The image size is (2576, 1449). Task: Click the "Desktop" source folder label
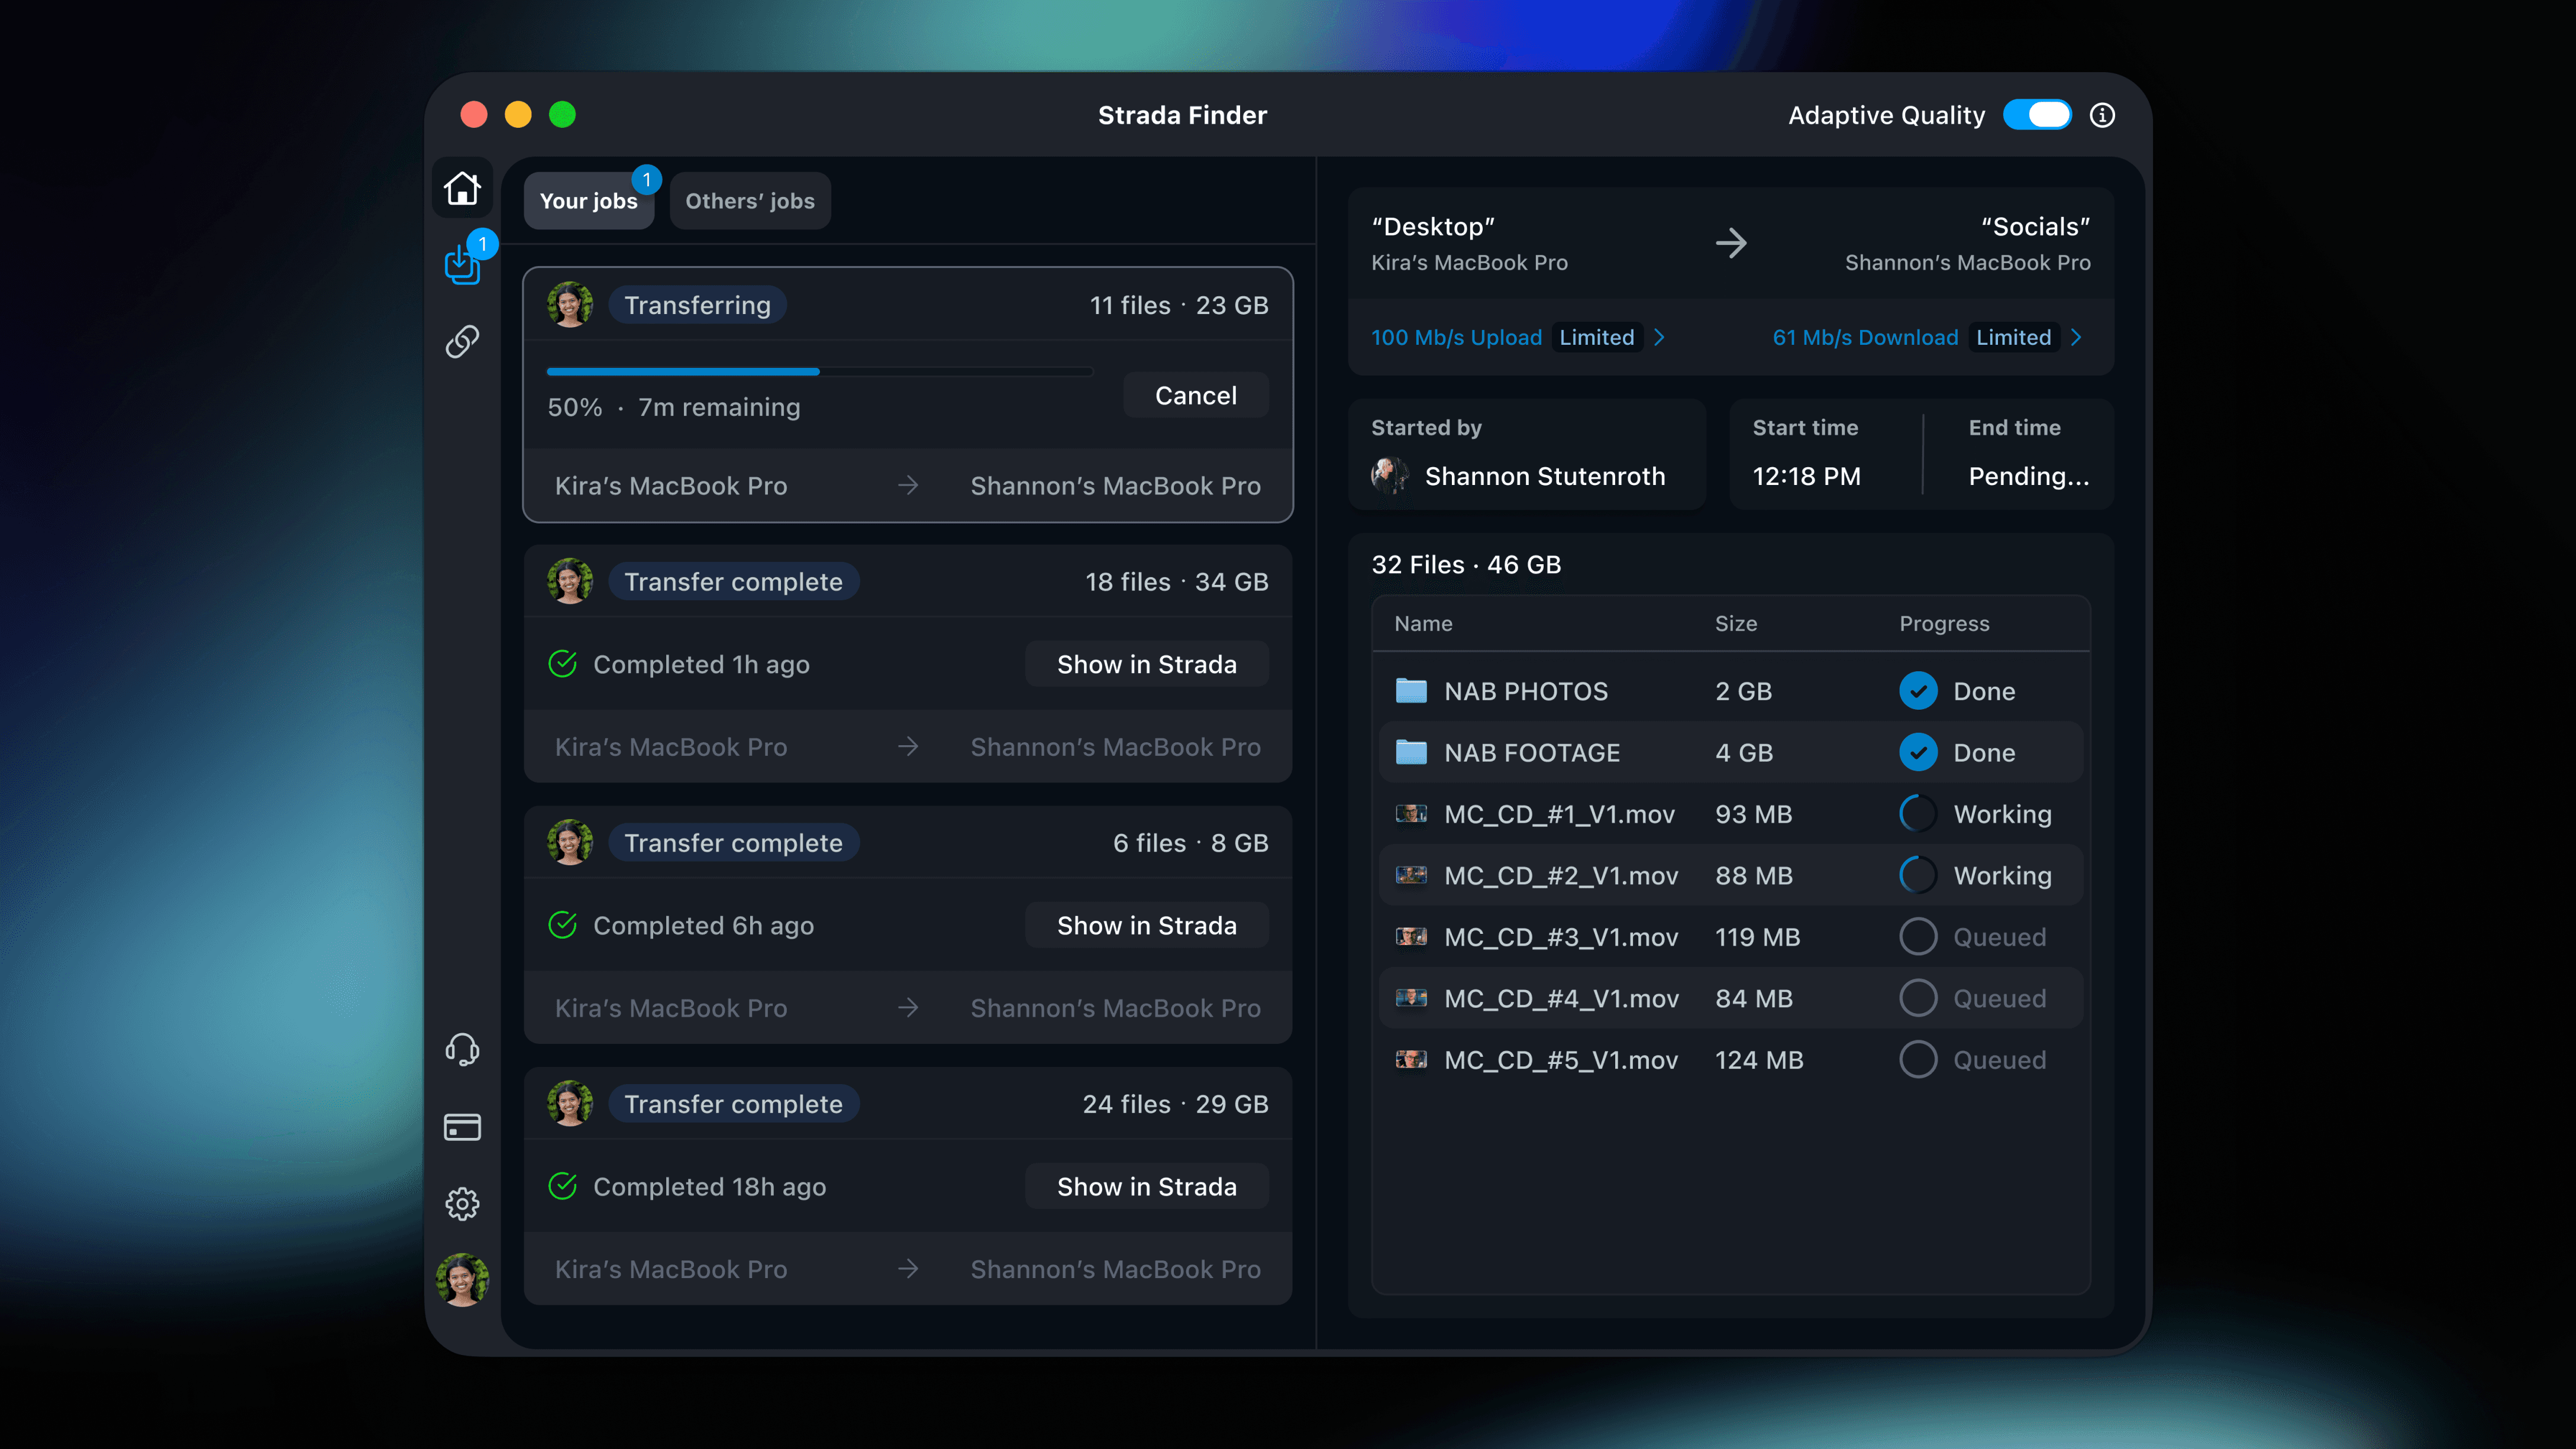pos(1433,227)
